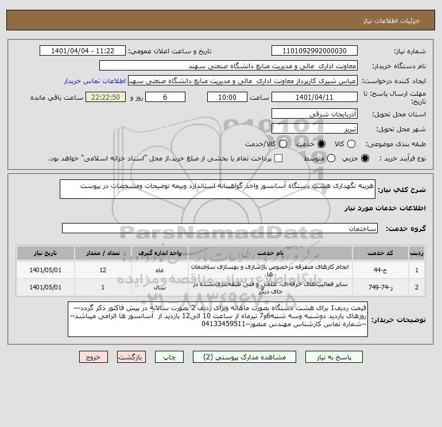Click the remaining days field showing 6

coord(165,97)
